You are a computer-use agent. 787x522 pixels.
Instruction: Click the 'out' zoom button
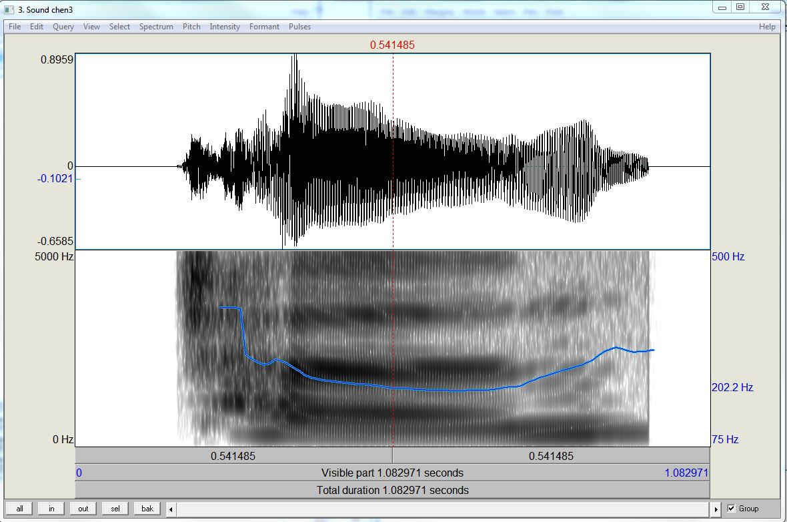point(83,509)
